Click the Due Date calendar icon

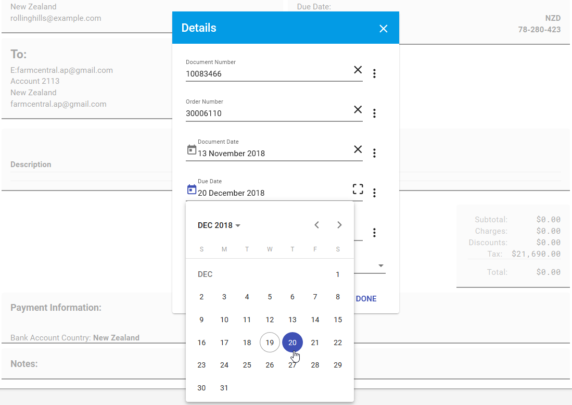pyautogui.click(x=192, y=189)
